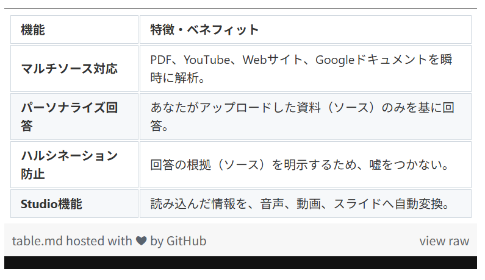This screenshot has width=485, height=280.
Task: Click the heart icon in footer
Action: tap(142, 241)
